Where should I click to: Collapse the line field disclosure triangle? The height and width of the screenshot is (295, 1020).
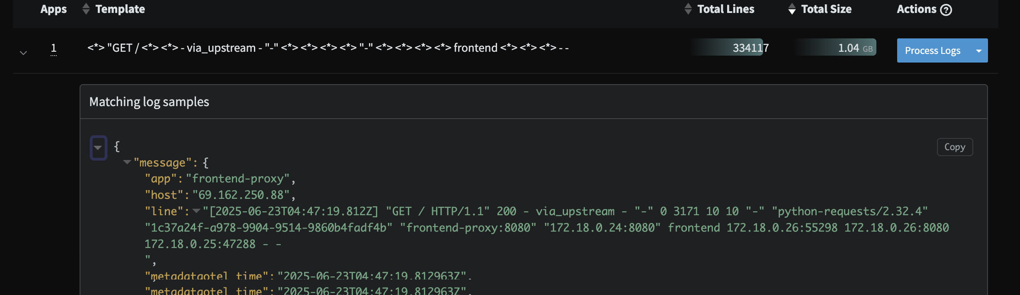(x=197, y=211)
